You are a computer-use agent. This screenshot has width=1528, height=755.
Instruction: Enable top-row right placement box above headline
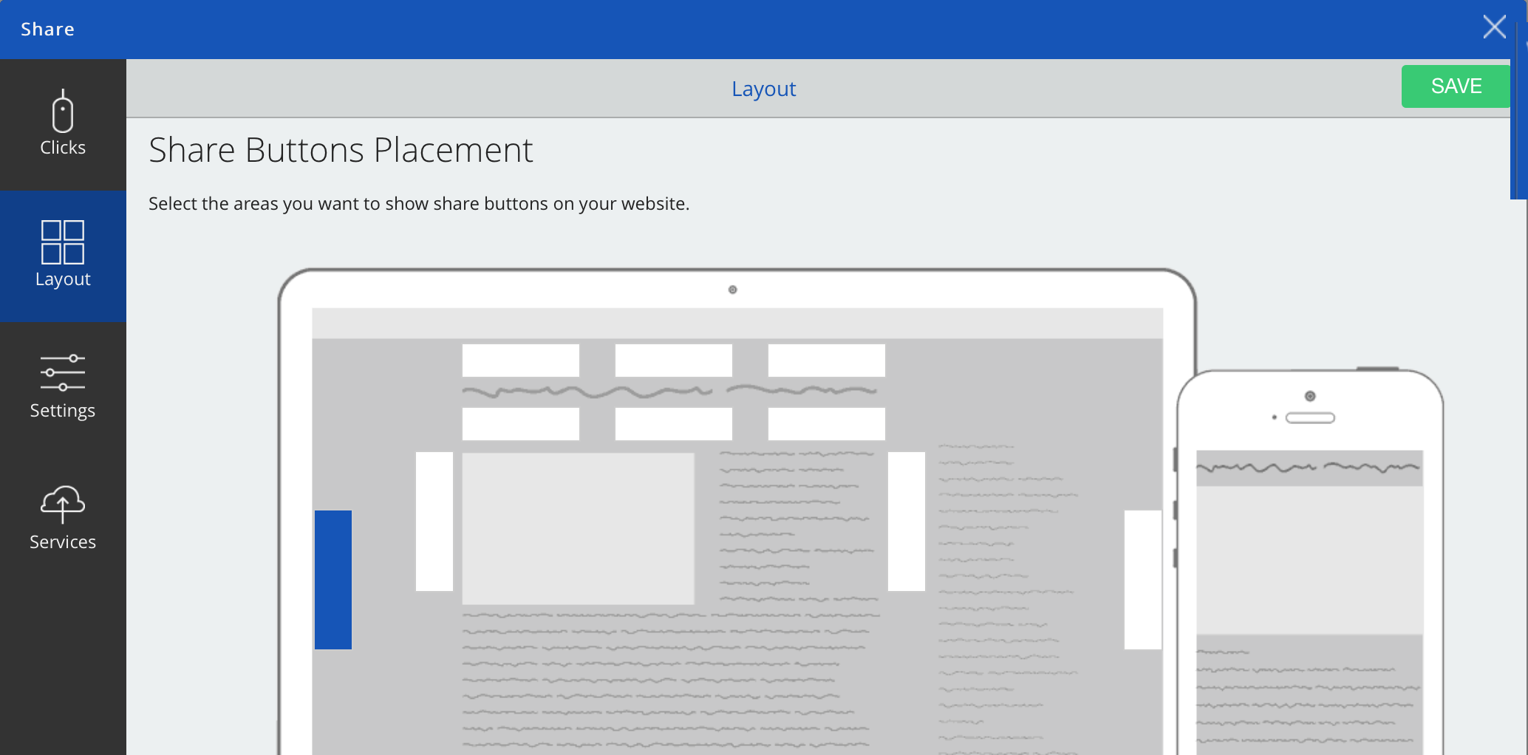click(827, 361)
